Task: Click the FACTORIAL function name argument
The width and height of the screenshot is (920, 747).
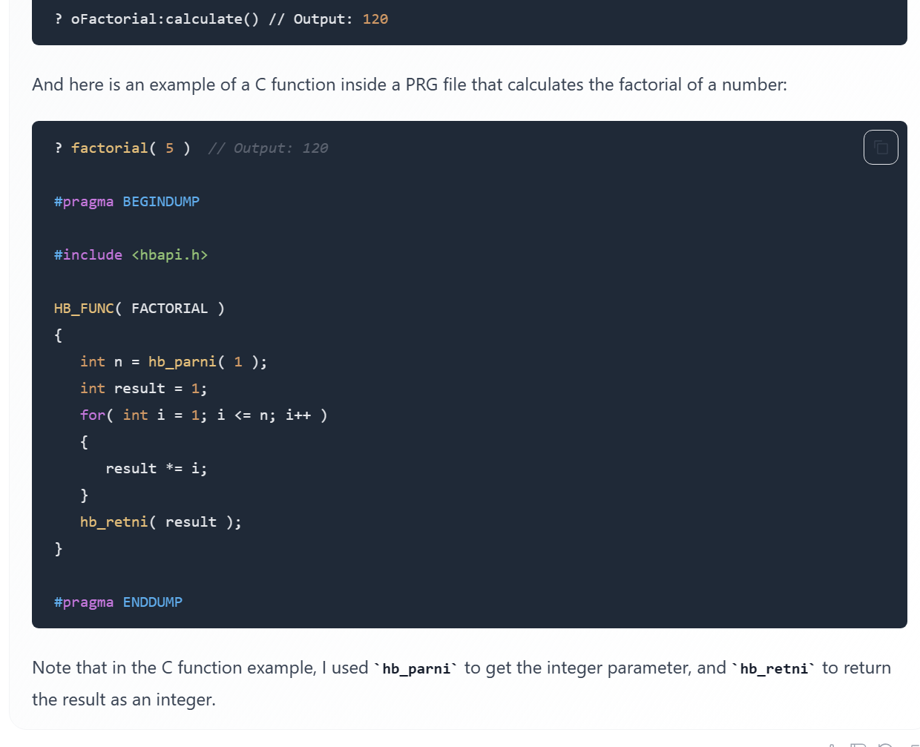Action: (x=170, y=309)
